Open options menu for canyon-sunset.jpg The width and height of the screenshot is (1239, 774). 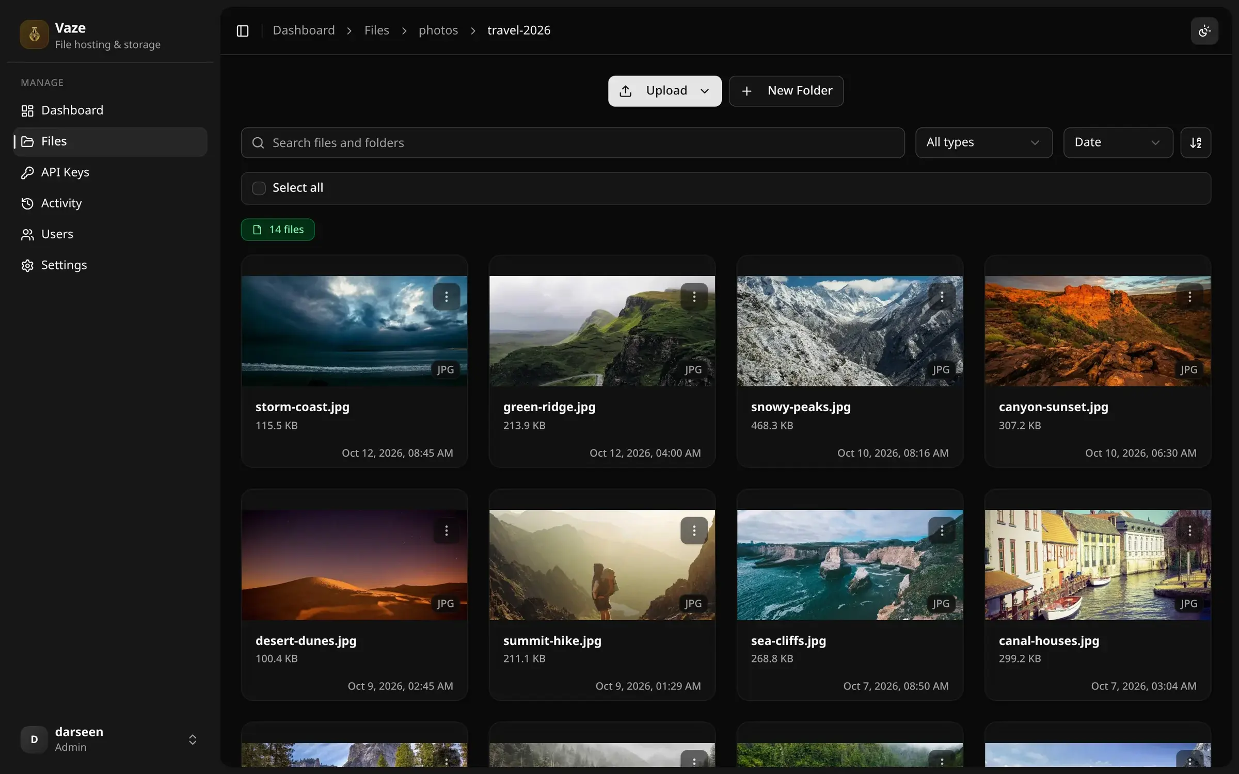coord(1189,297)
